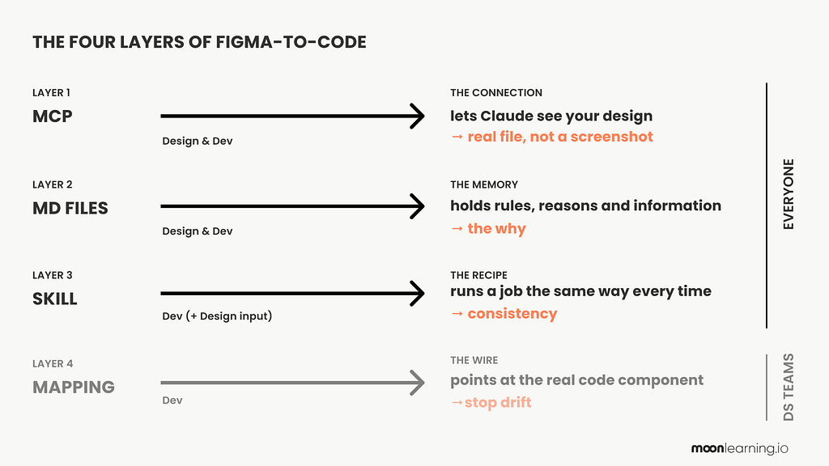Click the vertical 'EVERYONE' label
The width and height of the screenshot is (829, 466).
pyautogui.click(x=789, y=194)
